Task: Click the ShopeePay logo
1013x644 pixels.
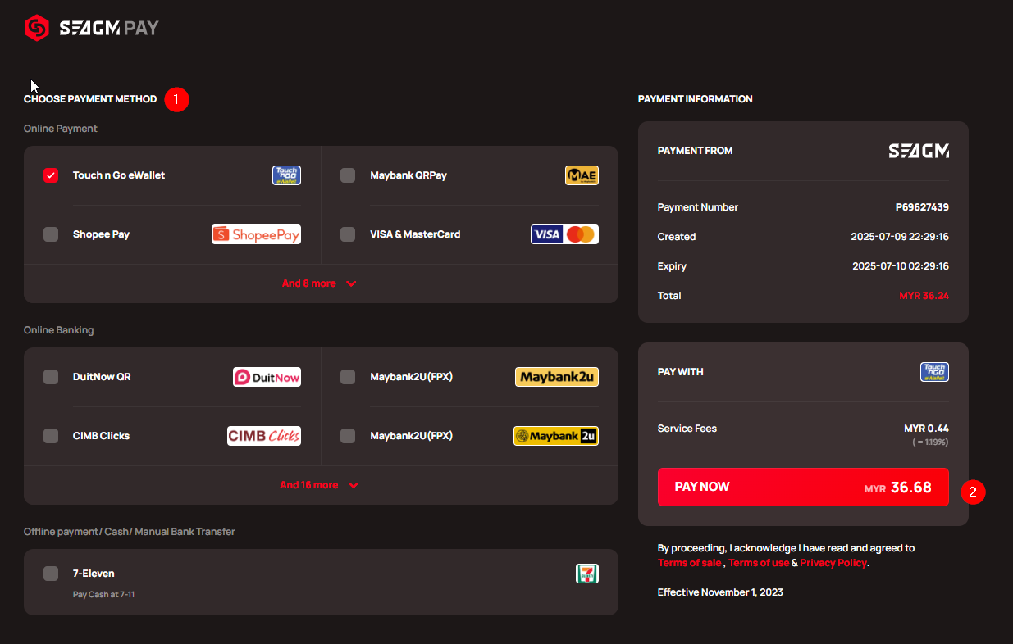Action: (x=256, y=234)
